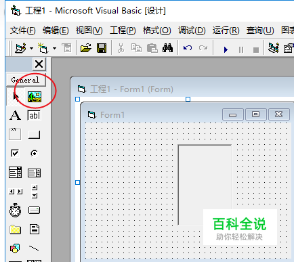Select the Line control tool
The width and height of the screenshot is (294, 262).
tap(34, 248)
